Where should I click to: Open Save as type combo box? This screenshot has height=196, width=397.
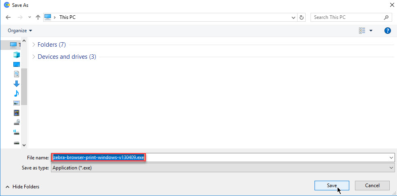tap(223, 168)
